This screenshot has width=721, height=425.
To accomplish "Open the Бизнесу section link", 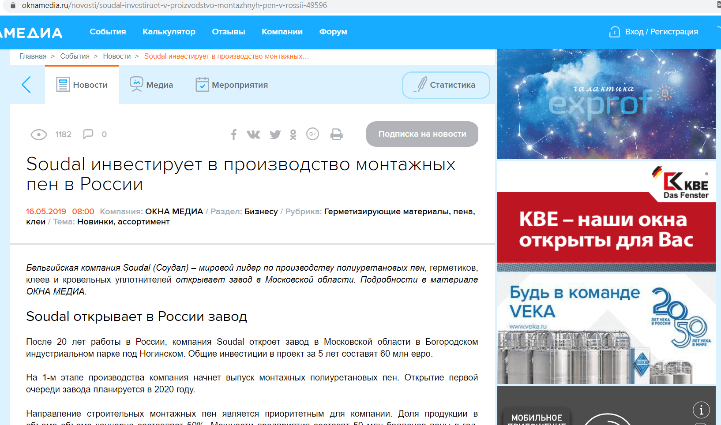I will [x=261, y=212].
